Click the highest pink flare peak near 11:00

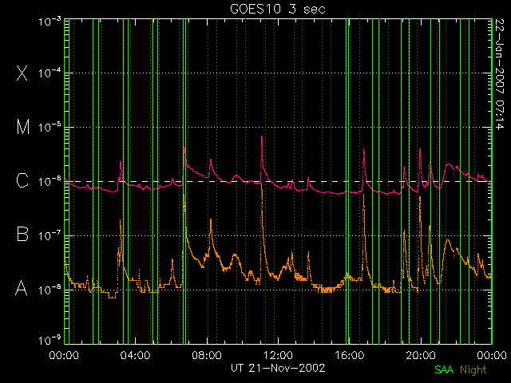(x=262, y=137)
